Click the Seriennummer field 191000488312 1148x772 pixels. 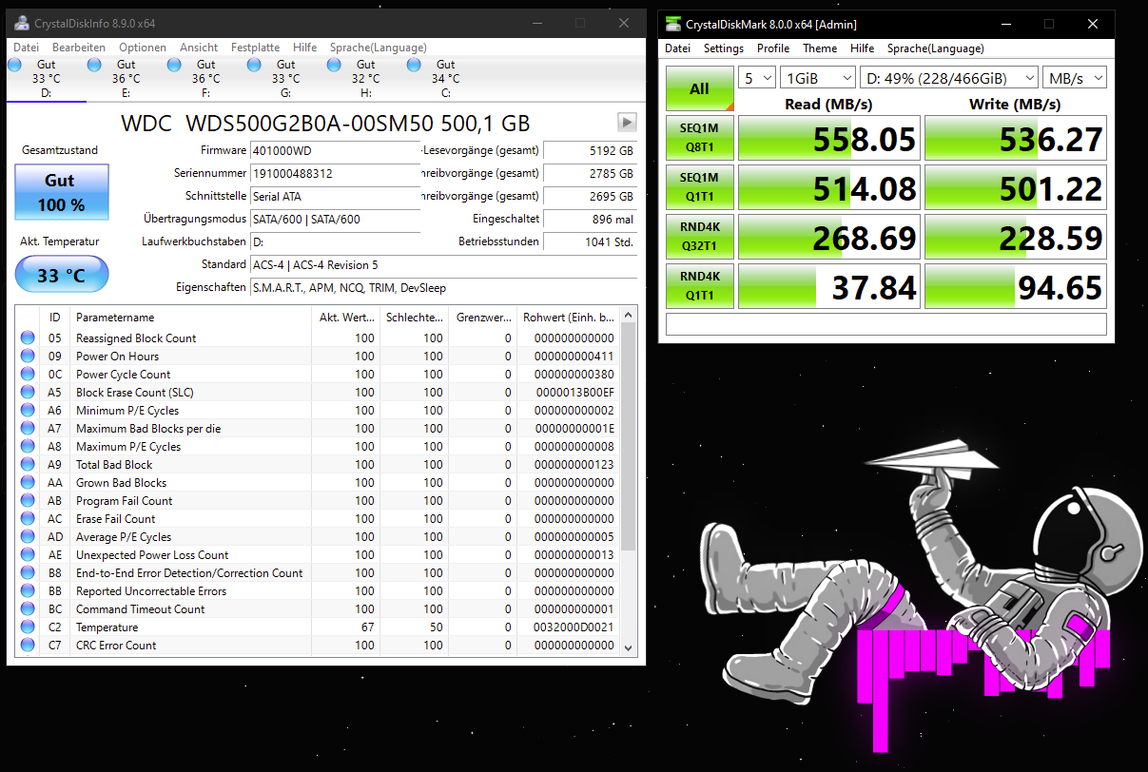[x=335, y=173]
